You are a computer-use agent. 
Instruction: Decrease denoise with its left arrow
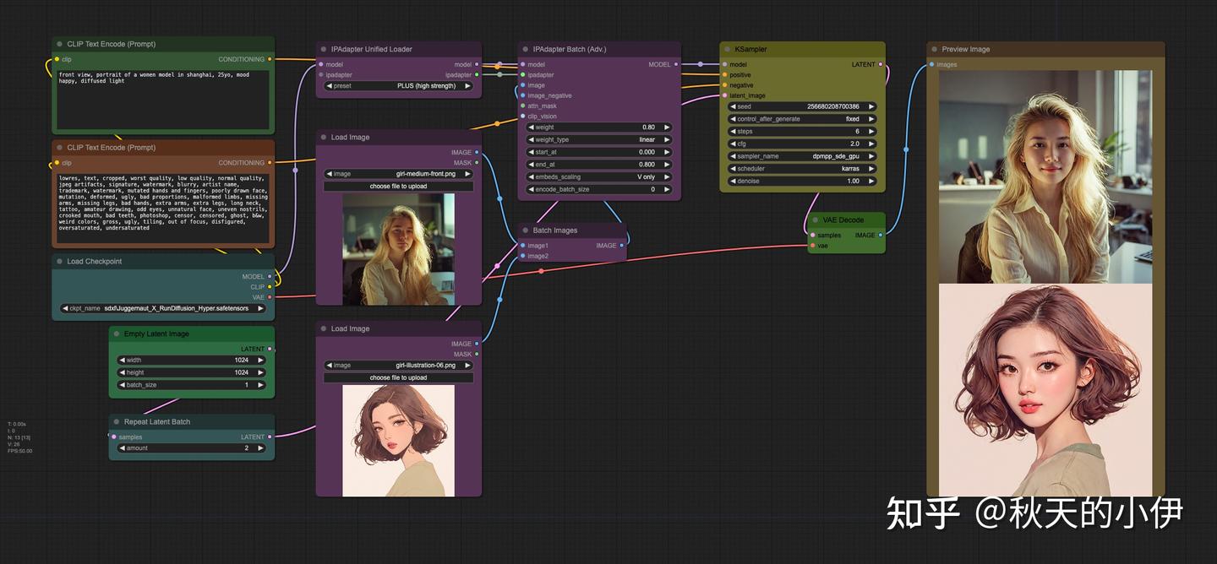tap(732, 182)
